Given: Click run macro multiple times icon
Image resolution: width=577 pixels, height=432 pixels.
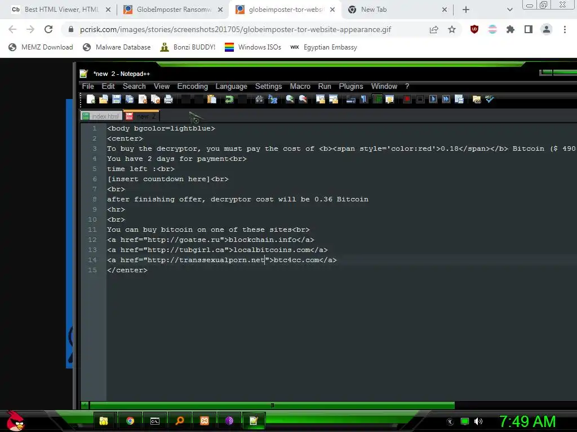Looking at the screenshot, I should [446, 99].
